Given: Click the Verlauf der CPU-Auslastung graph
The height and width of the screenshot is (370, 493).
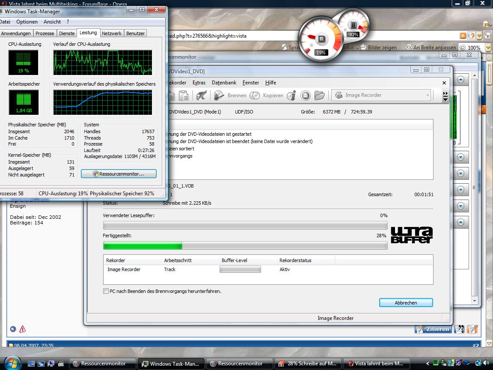Looking at the screenshot, I should (x=103, y=62).
